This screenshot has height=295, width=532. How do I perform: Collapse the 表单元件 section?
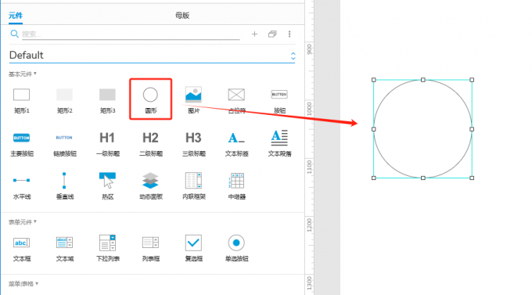coord(23,222)
